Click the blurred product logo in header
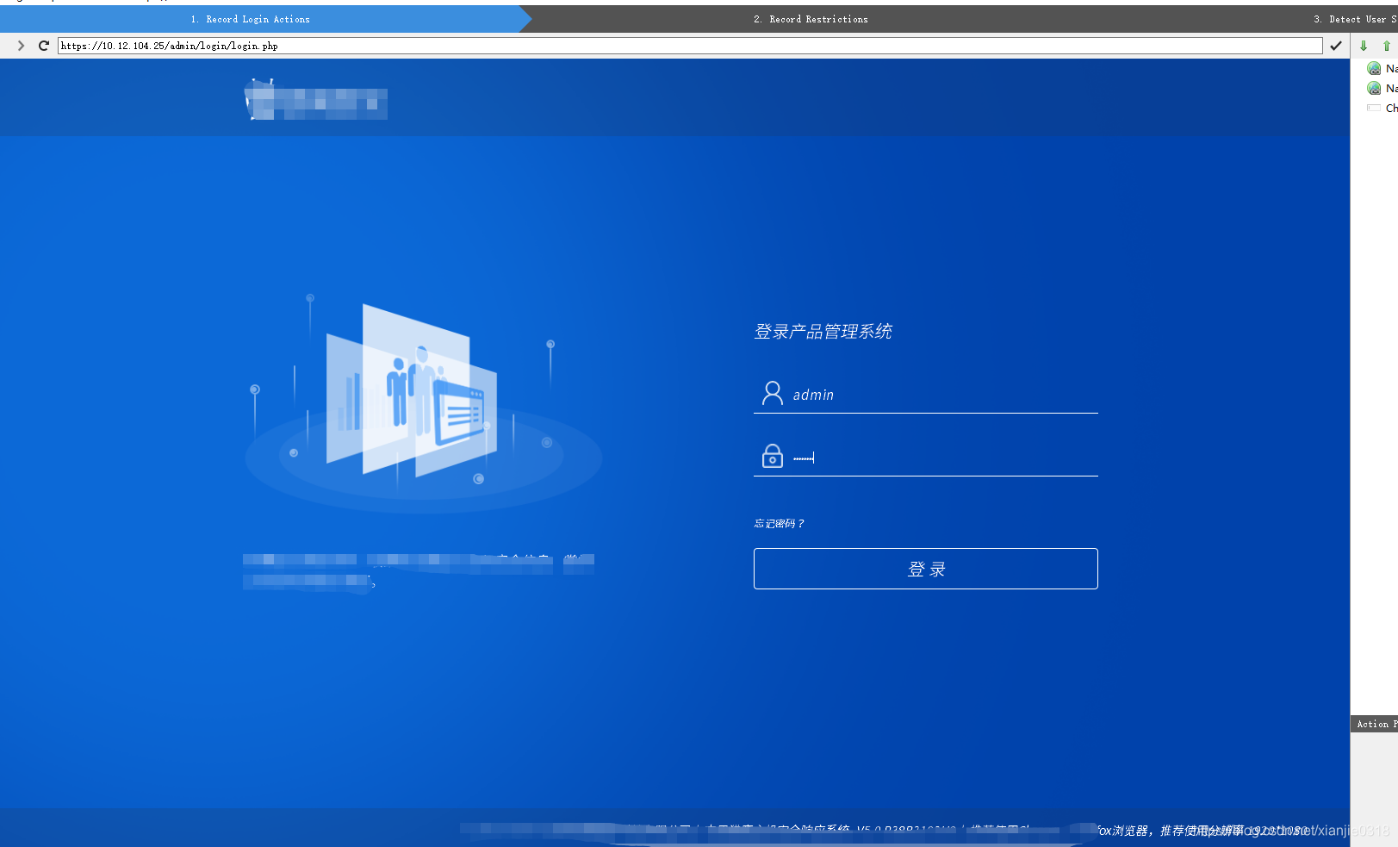Screen dimensions: 1398x847 316,101
